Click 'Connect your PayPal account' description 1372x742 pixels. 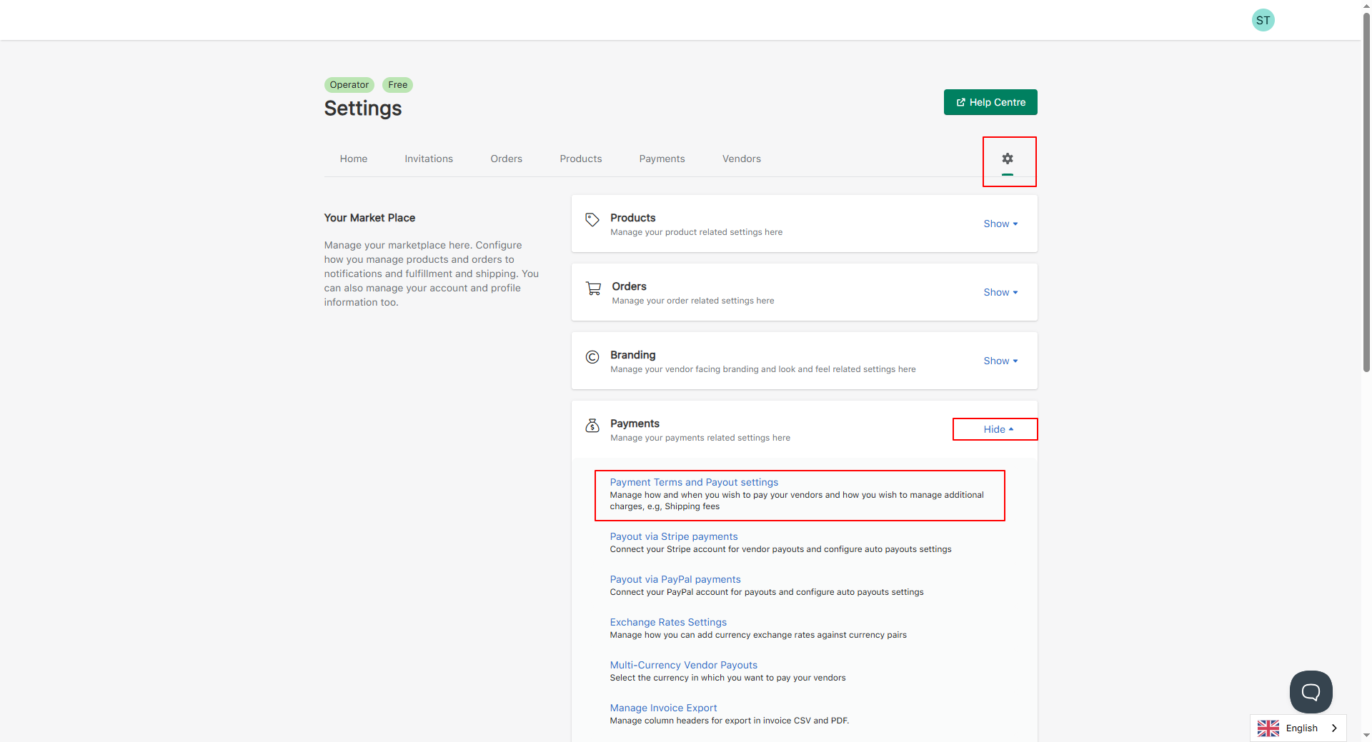(x=767, y=592)
